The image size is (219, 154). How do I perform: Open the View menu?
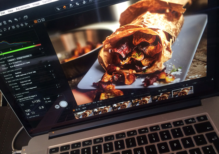point(10,11)
